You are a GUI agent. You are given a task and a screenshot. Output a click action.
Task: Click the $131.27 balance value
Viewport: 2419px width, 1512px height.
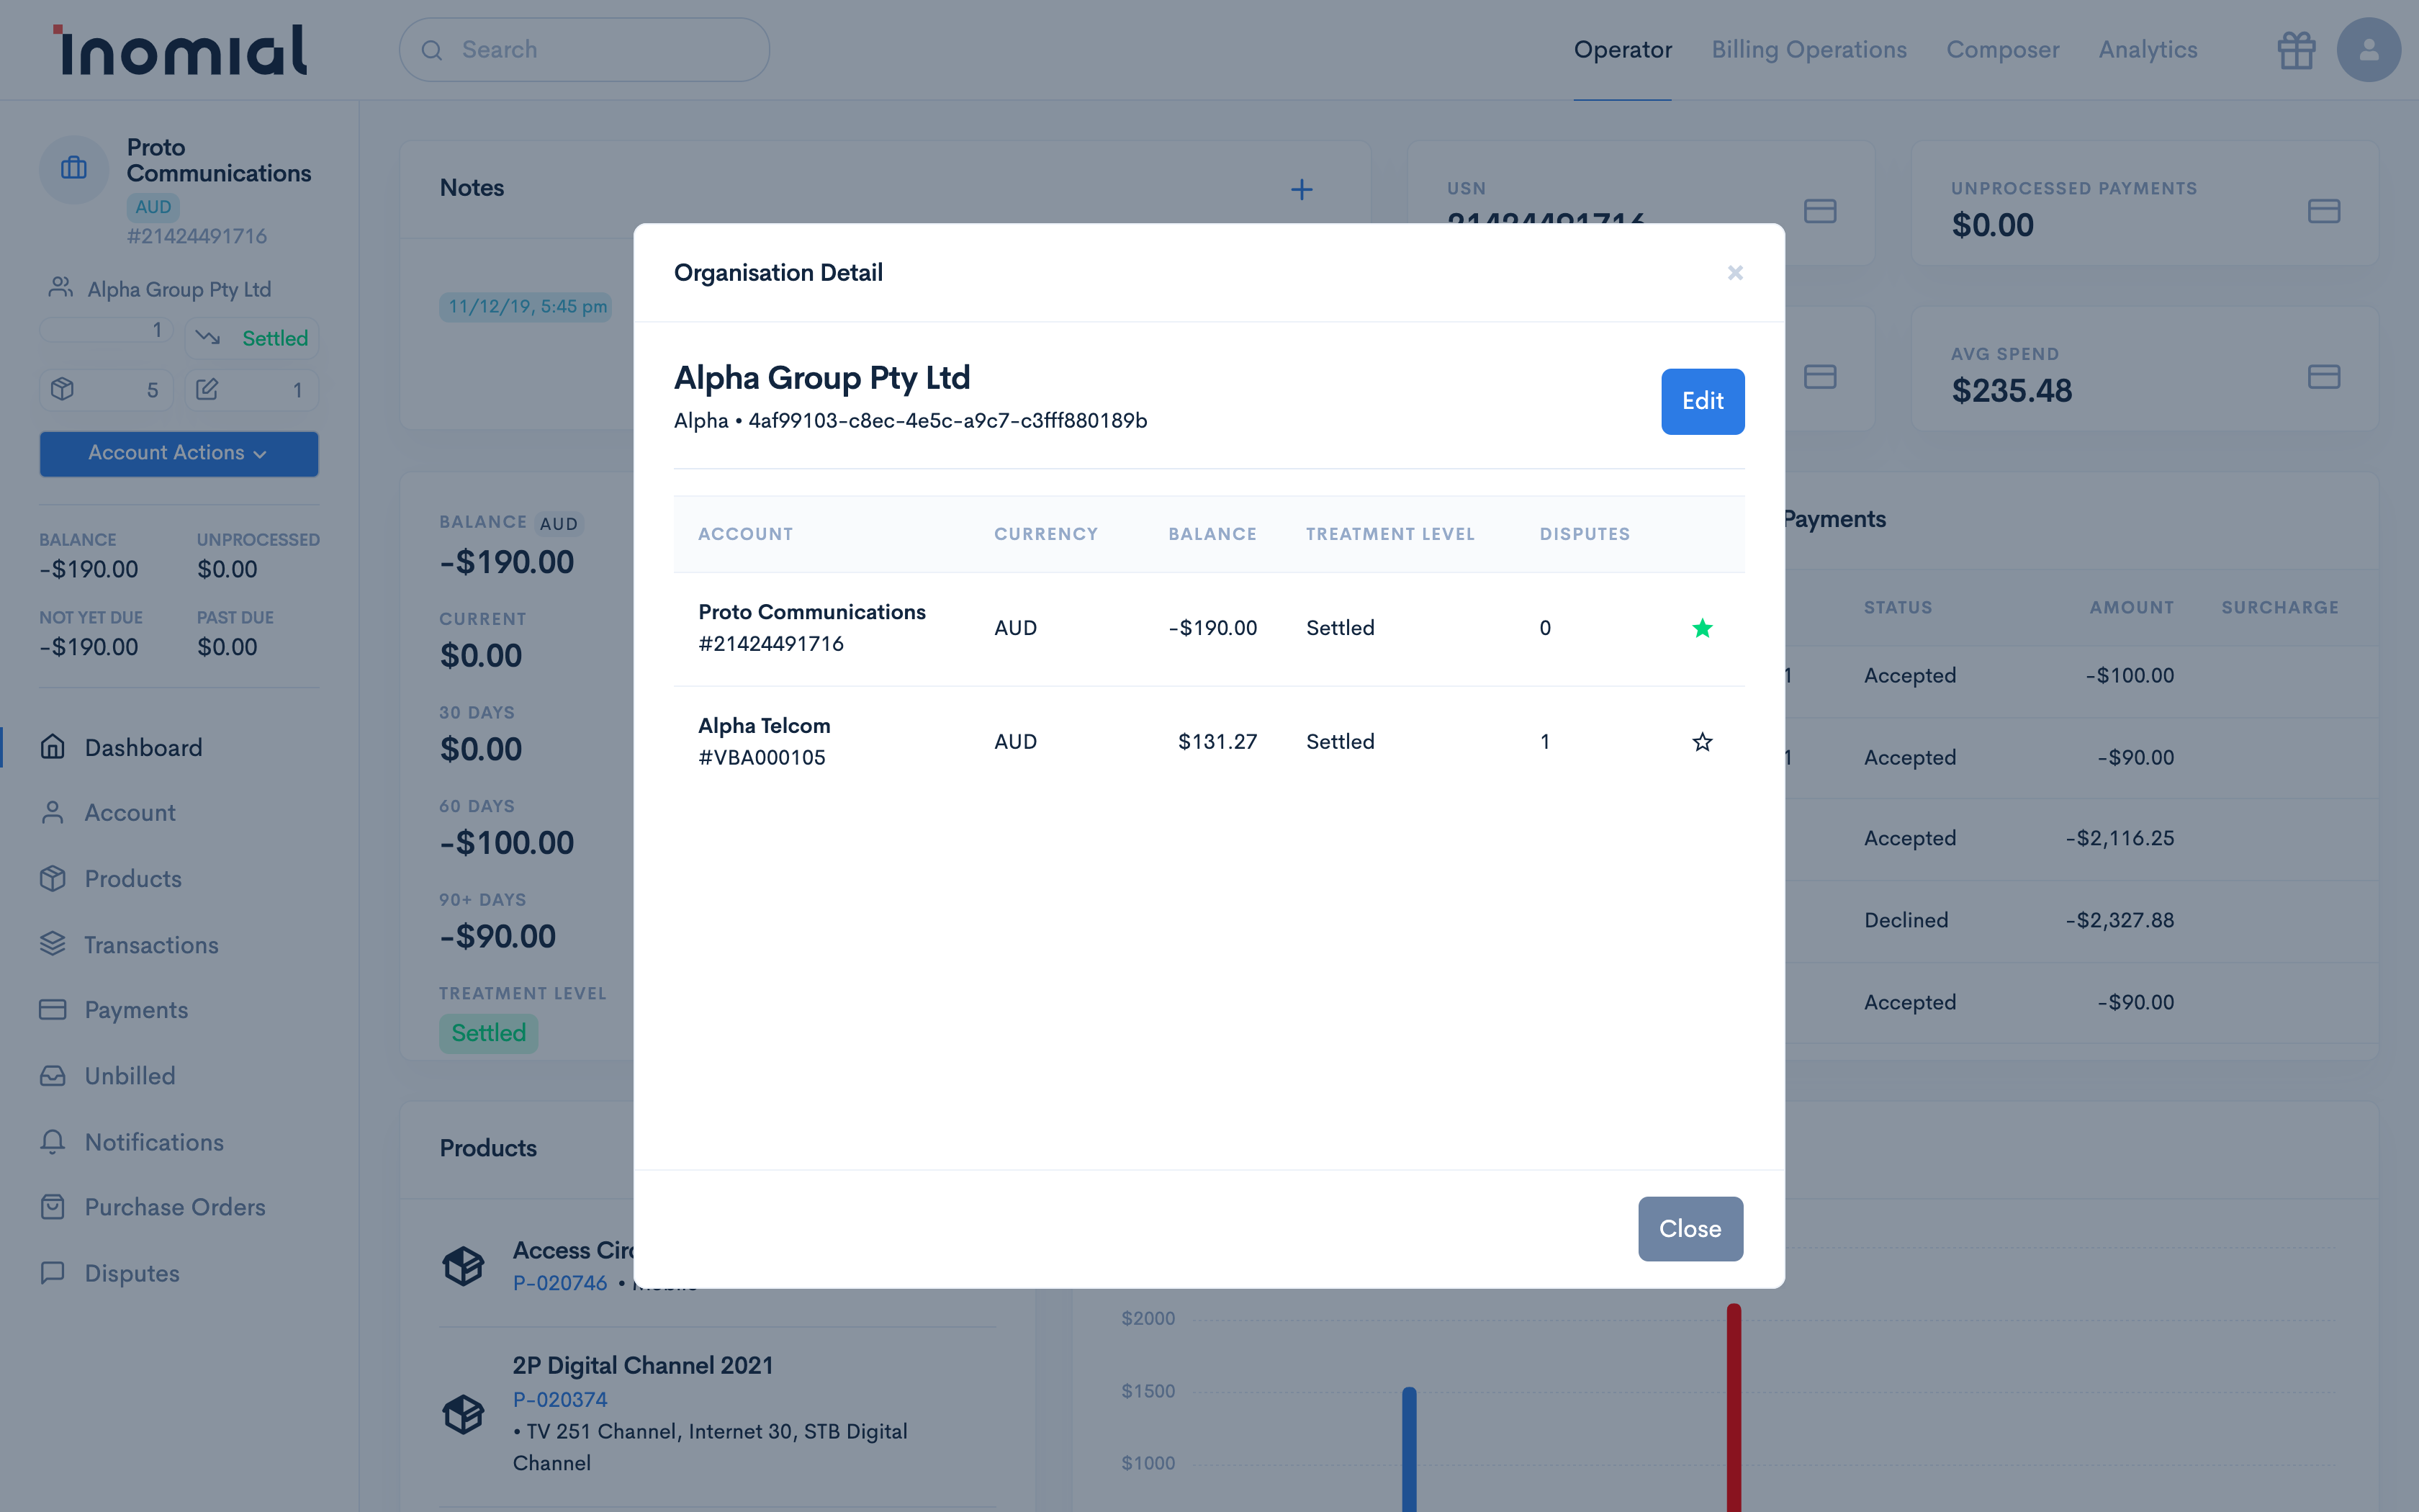[x=1217, y=742]
